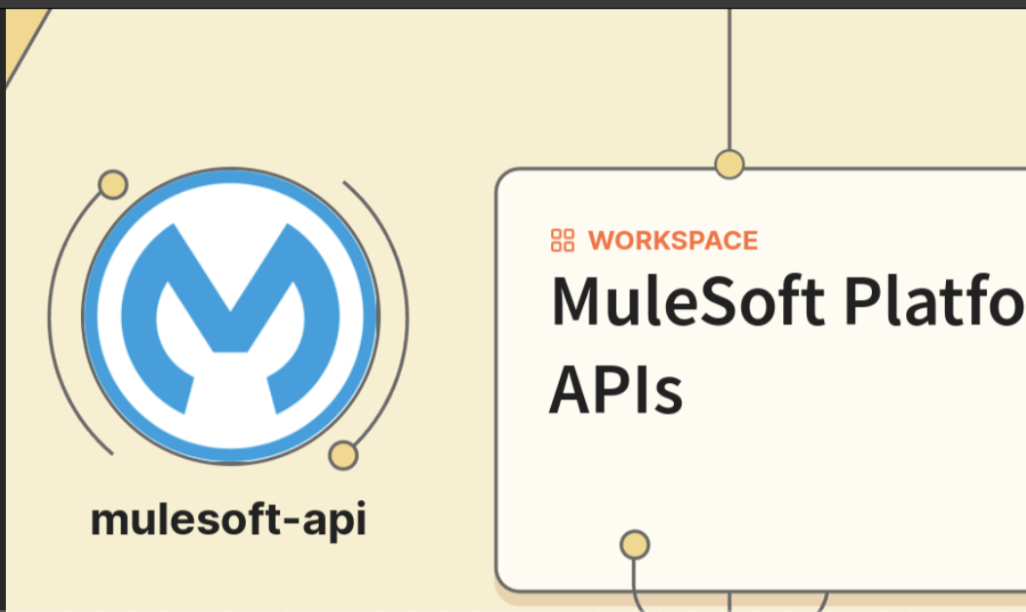This screenshot has height=612, width=1026.
Task: Click the orange workspace grid icon
Action: (563, 240)
